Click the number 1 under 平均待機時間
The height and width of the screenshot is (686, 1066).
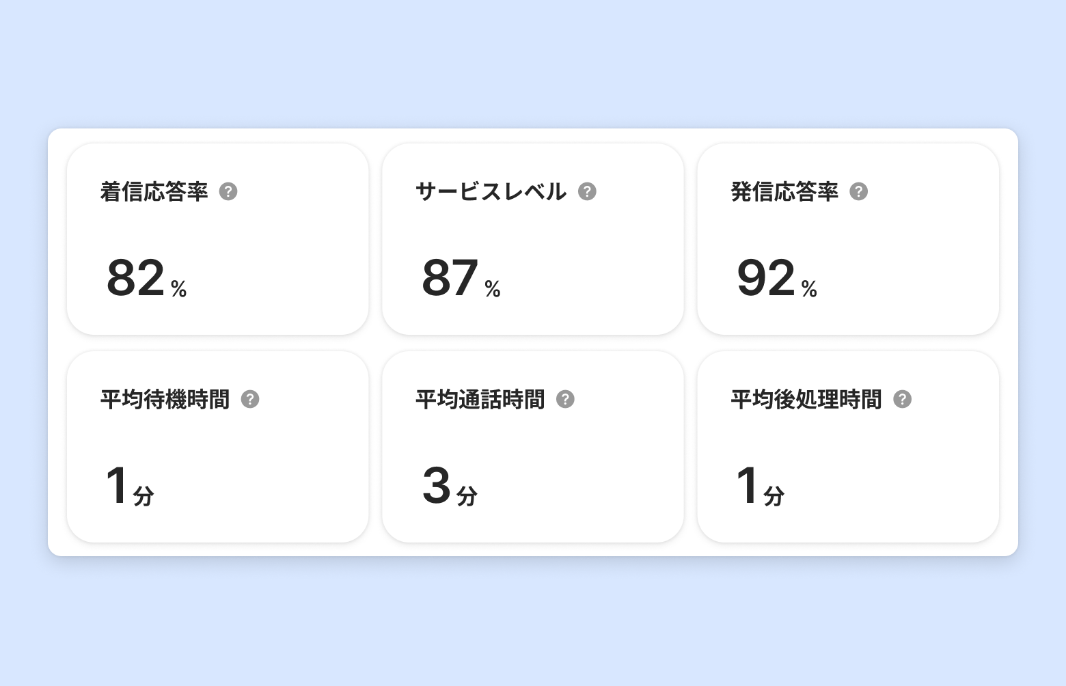coord(117,486)
